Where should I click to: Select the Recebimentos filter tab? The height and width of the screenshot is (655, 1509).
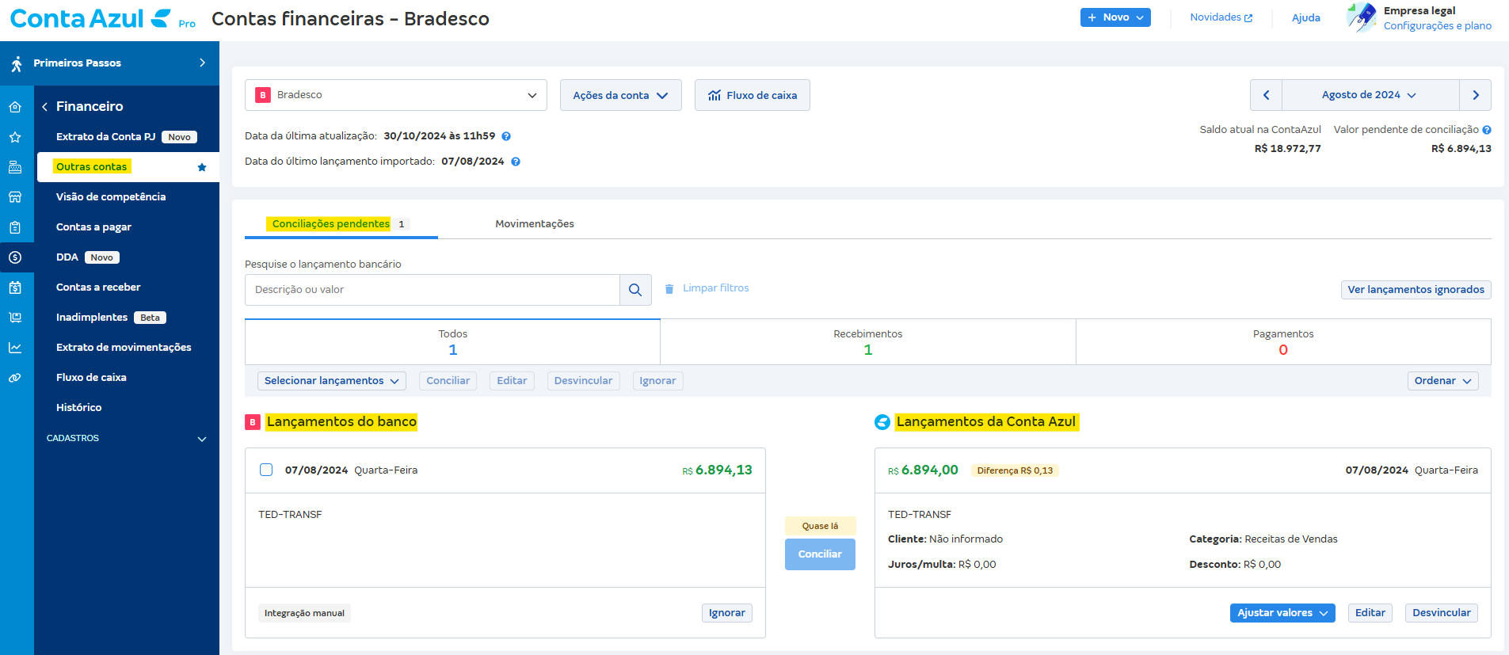coord(868,342)
